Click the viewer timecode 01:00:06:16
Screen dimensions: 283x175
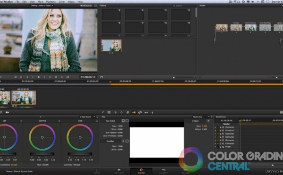[88, 77]
